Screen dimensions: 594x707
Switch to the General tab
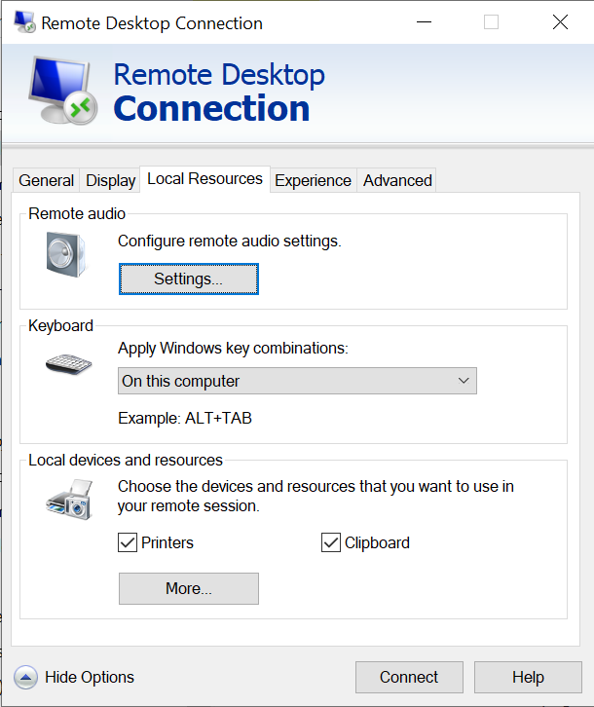[x=47, y=180]
